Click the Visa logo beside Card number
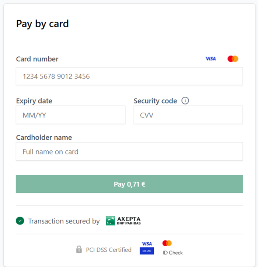This screenshot has width=258, height=267. 210,59
